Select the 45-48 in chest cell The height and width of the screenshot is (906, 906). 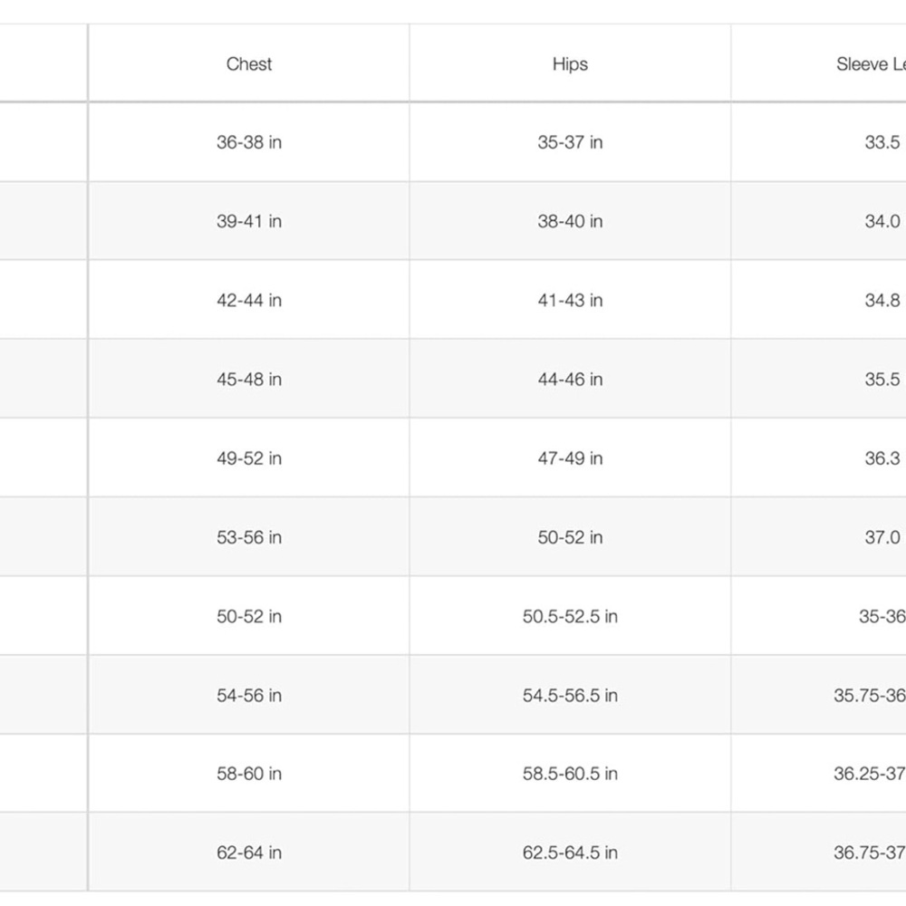pyautogui.click(x=249, y=379)
